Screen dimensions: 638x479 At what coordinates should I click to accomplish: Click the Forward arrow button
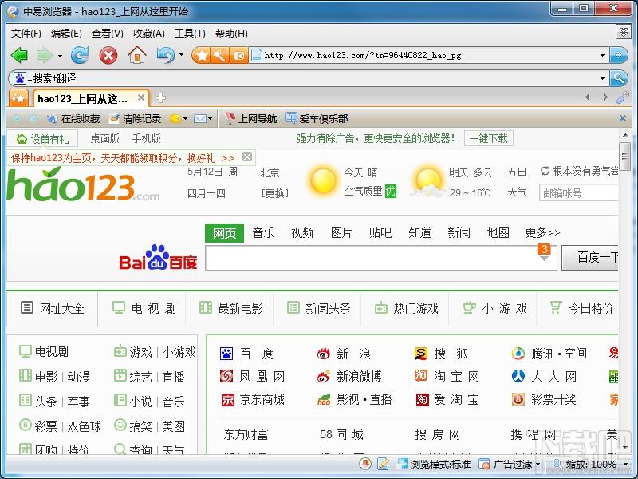44,55
